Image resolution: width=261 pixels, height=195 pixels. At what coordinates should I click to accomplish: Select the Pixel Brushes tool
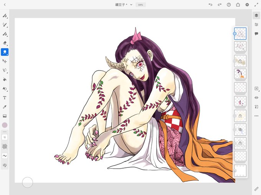5,16
